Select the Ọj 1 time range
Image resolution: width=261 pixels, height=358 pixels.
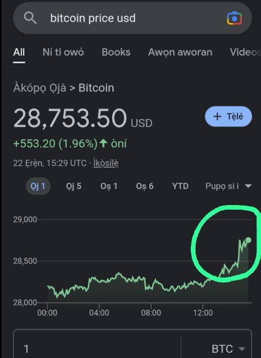pos(38,186)
